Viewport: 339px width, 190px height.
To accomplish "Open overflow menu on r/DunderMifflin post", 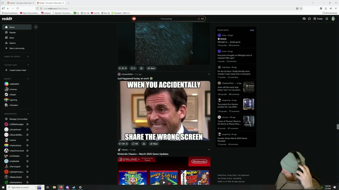I will (x=209, y=74).
